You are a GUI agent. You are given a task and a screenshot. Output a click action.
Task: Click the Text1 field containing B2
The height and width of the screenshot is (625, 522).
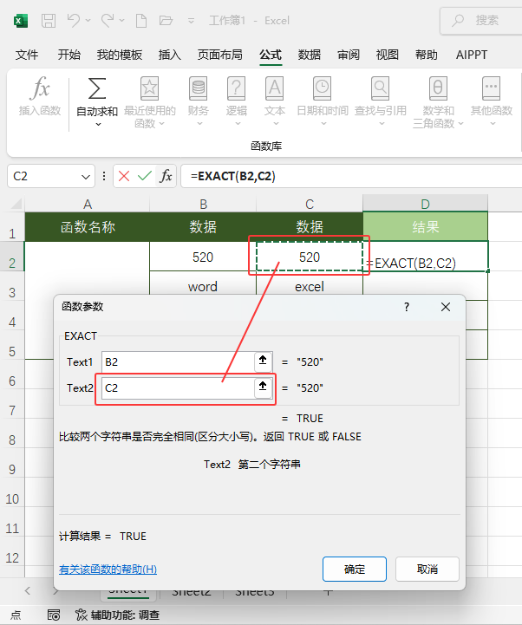point(178,362)
